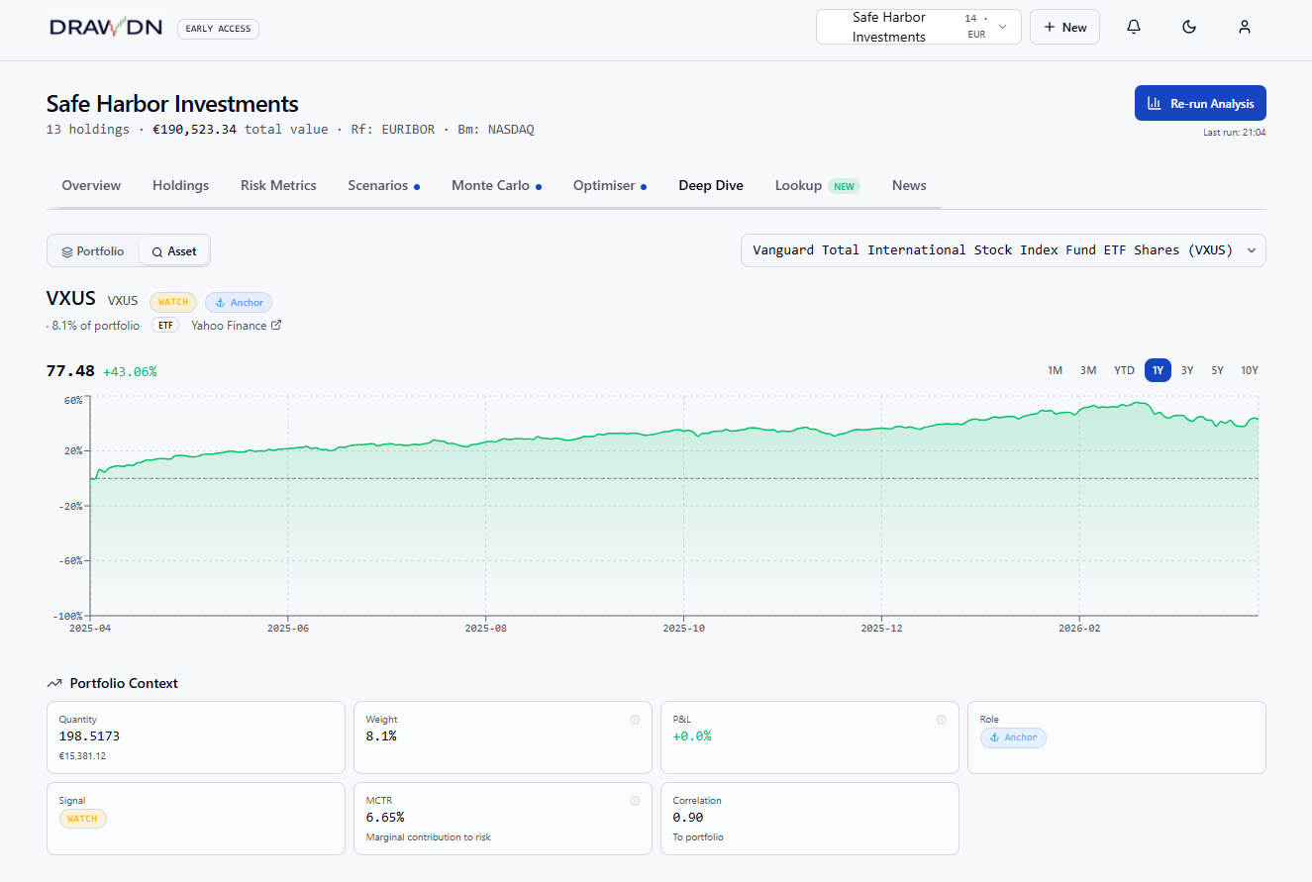This screenshot has width=1312, height=882.
Task: Click the P&L info icon
Action: [942, 720]
